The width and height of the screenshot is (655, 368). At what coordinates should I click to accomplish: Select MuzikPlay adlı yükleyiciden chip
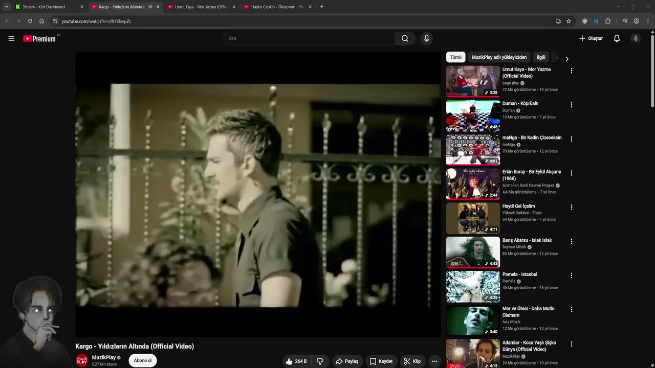tap(499, 57)
